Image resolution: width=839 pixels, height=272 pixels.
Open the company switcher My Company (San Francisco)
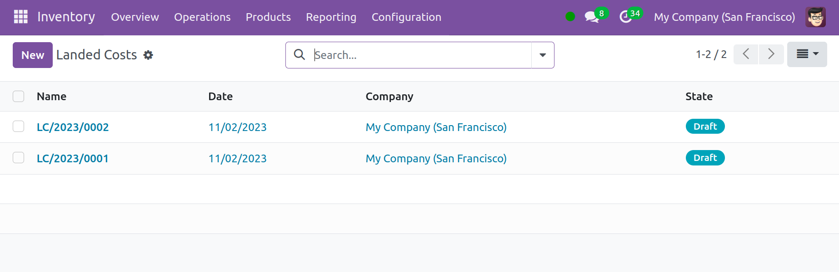724,17
